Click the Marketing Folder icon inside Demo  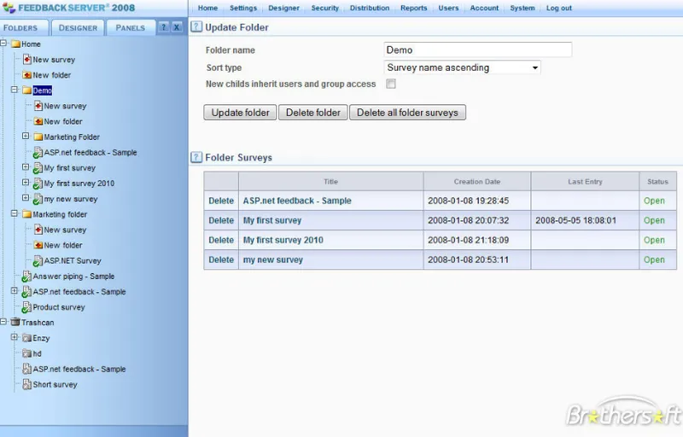click(38, 137)
